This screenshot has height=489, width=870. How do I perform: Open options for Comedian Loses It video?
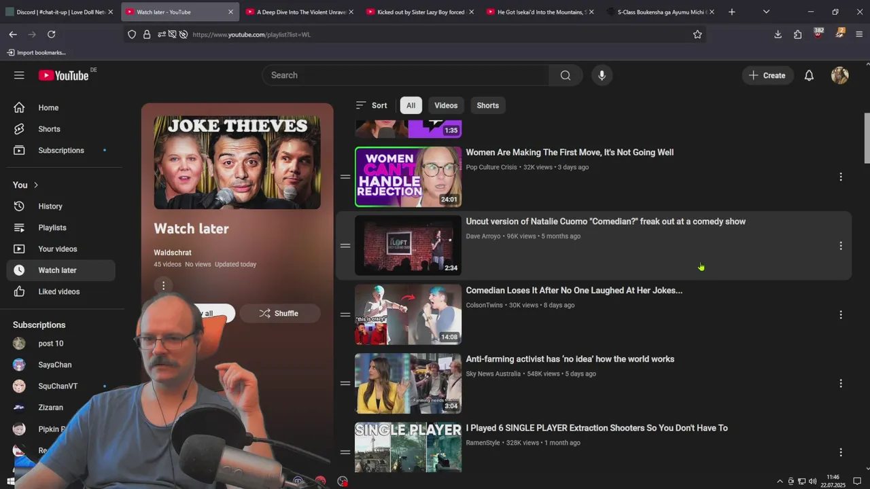tap(840, 314)
